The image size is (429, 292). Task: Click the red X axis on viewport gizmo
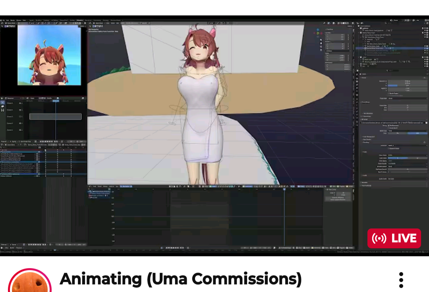(321, 33)
